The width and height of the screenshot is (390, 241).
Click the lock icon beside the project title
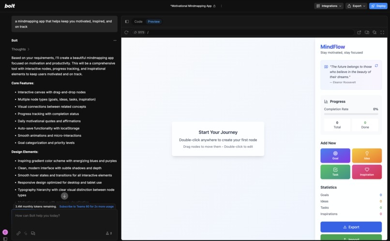214,6
